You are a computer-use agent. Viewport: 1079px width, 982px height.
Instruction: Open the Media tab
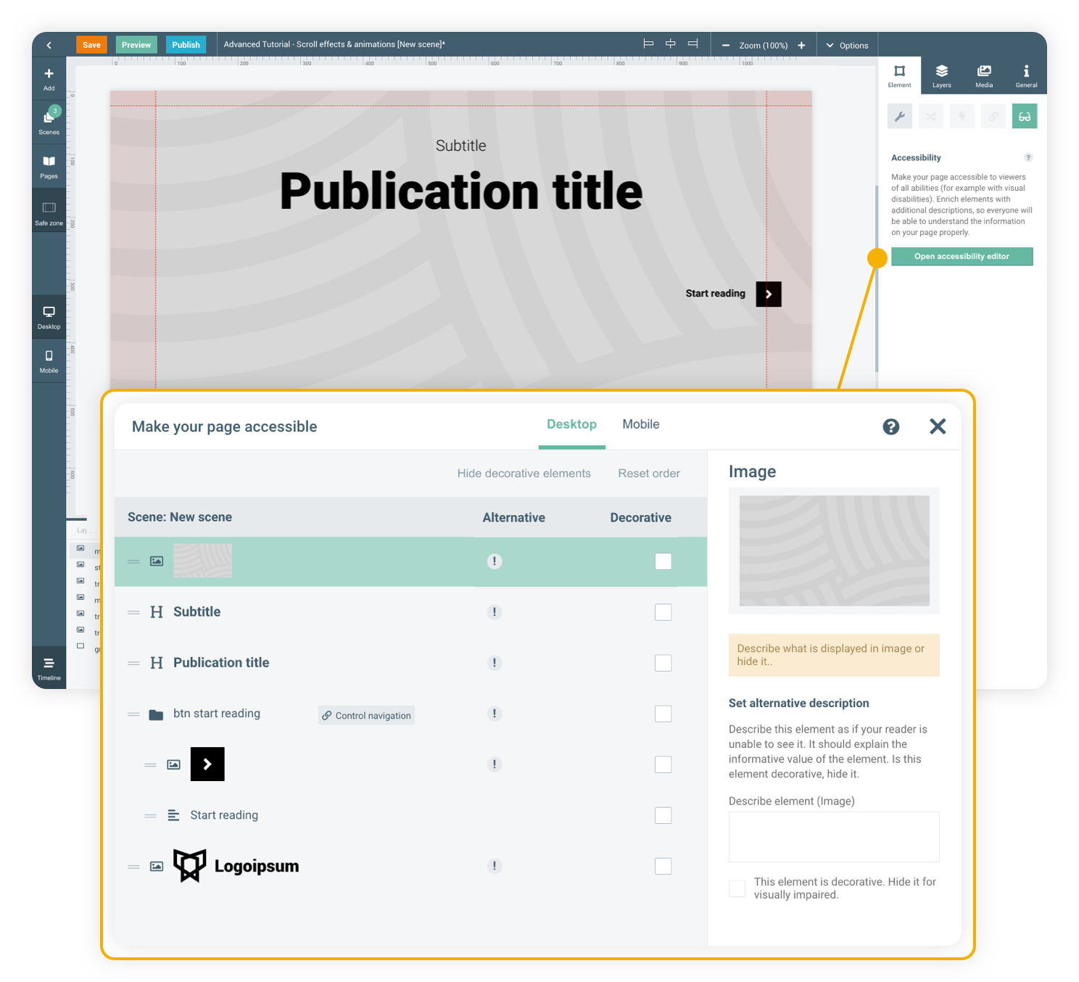click(x=983, y=75)
